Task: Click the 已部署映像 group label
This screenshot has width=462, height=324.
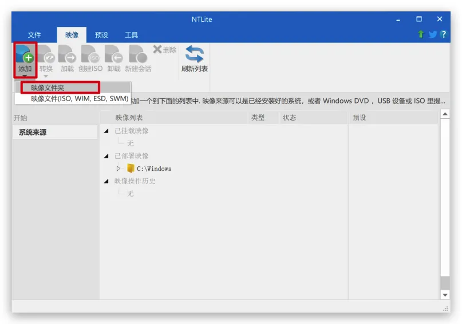Action: click(132, 156)
